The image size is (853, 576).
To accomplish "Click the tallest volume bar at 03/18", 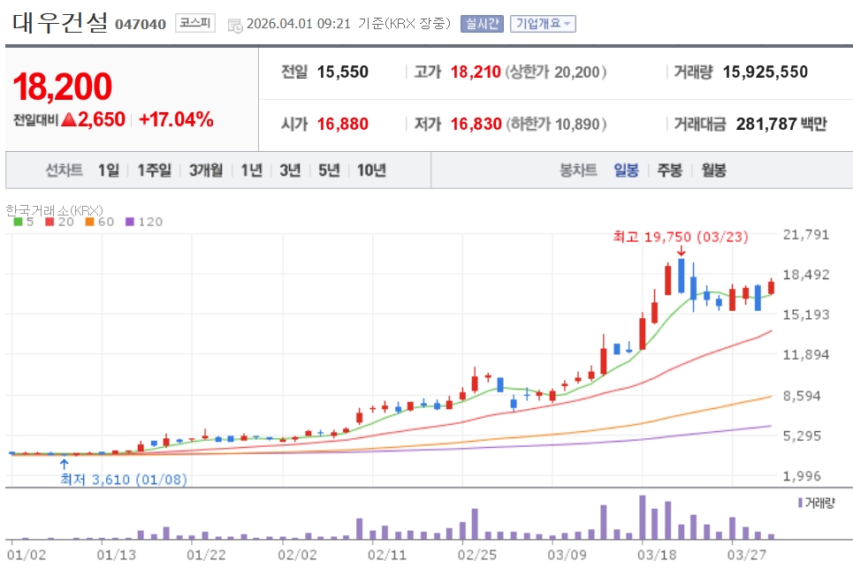I will pyautogui.click(x=643, y=518).
